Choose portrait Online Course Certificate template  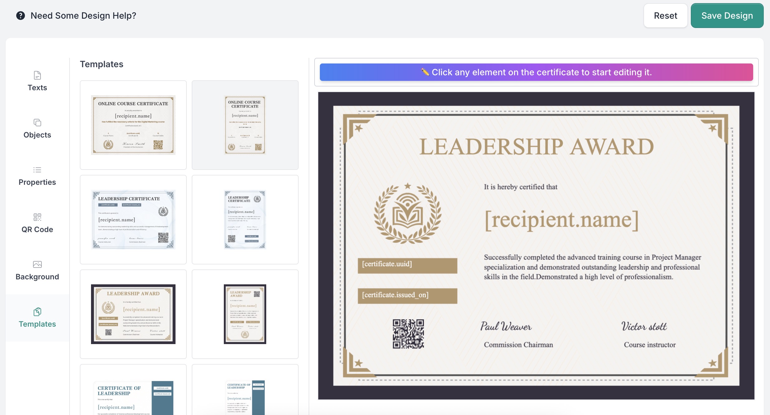click(245, 125)
